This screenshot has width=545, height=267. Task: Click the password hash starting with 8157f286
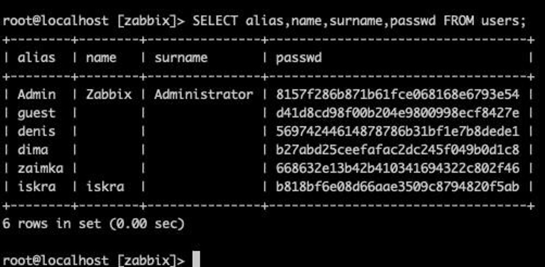397,94
